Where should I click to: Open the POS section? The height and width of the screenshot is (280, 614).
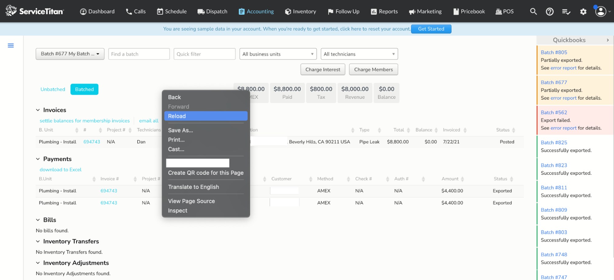coord(504,11)
